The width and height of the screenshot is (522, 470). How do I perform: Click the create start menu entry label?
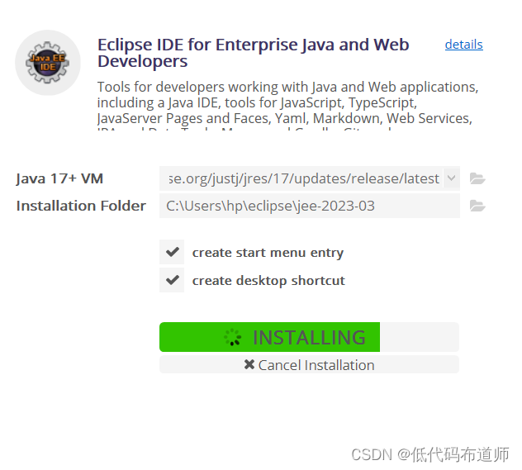click(268, 253)
